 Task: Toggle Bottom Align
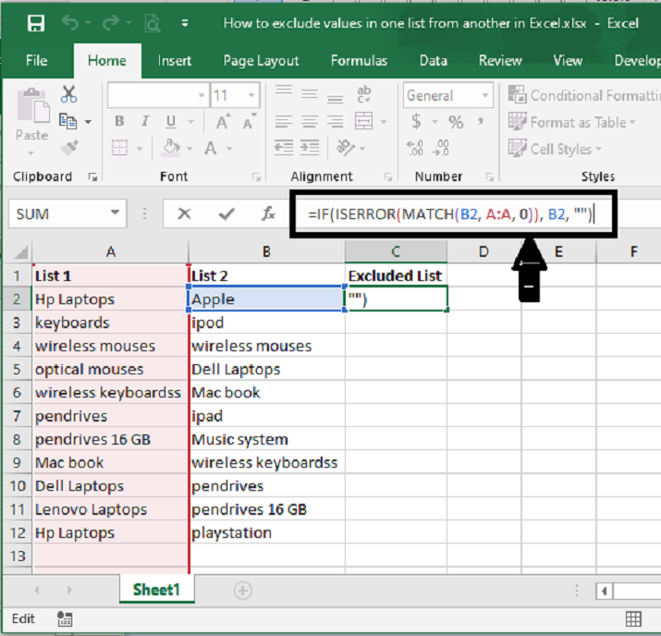coord(336,98)
